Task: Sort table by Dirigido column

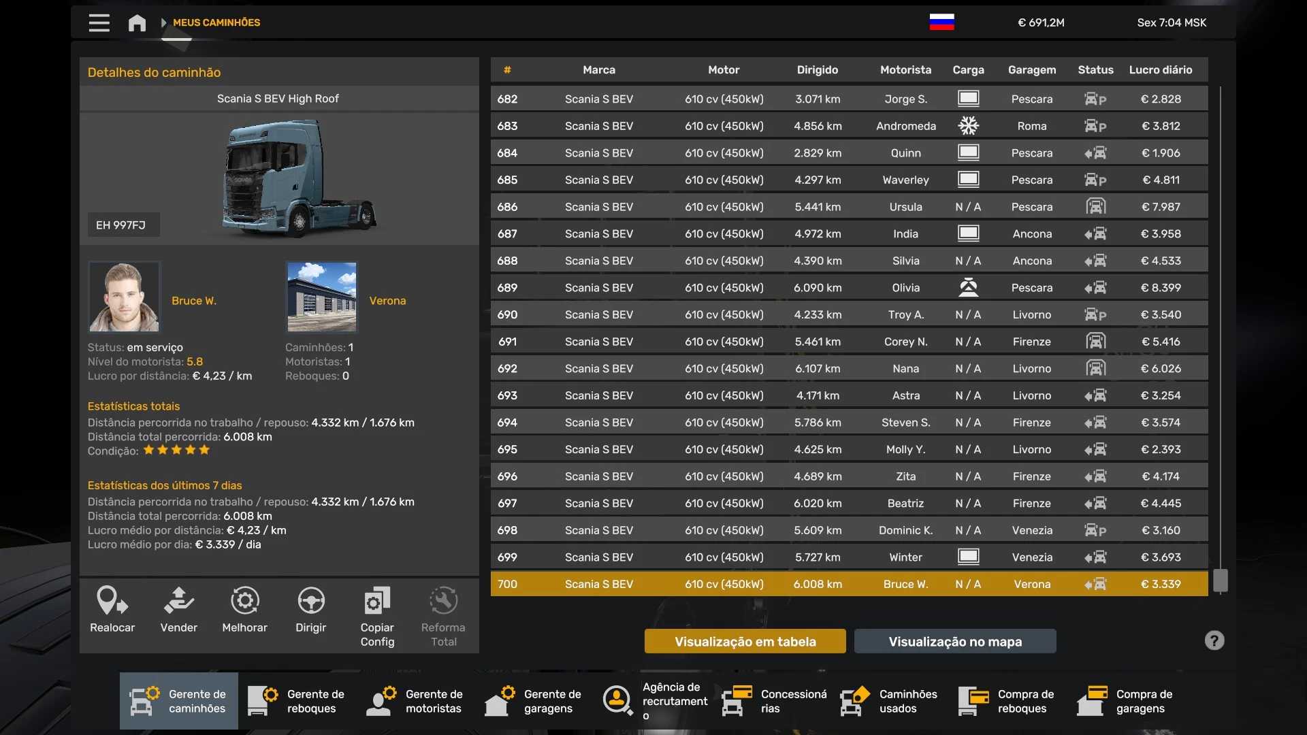Action: (x=817, y=70)
